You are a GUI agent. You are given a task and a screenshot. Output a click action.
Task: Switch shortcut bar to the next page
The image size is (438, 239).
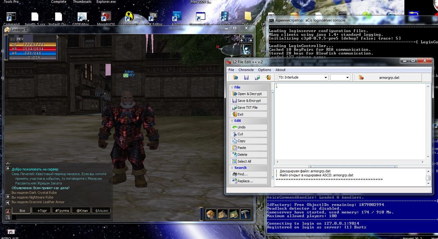point(251,40)
